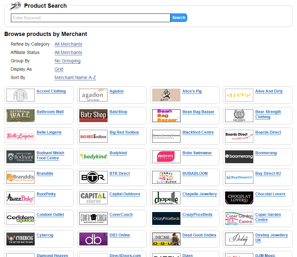Focus the Enter Keyword search field
This screenshot has height=257, width=297.
91,18
